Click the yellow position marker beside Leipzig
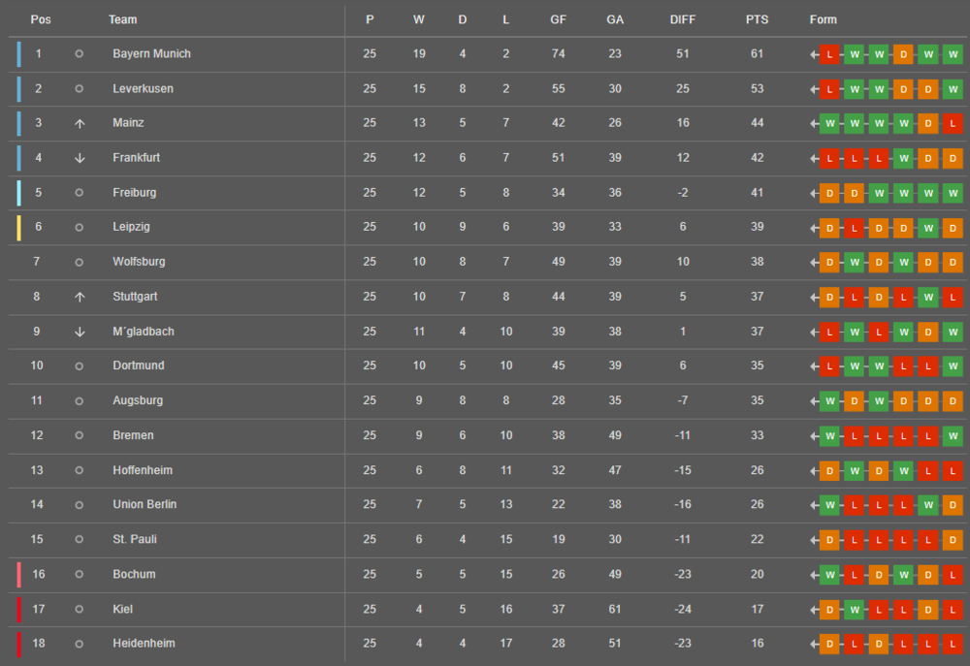970x666 pixels. [18, 228]
